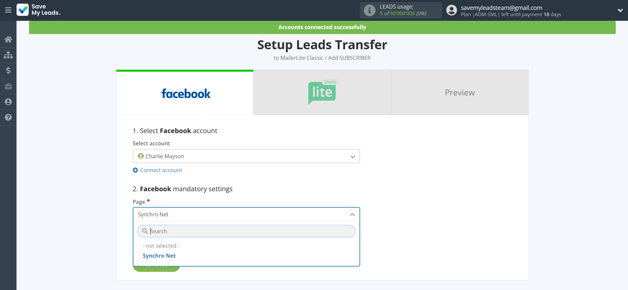Click the plus icon beside Connect account
The width and height of the screenshot is (628, 290).
click(x=135, y=170)
